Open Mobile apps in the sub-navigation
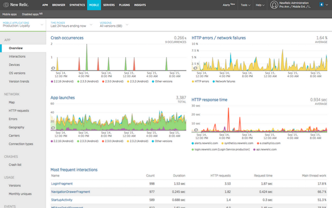The height and width of the screenshot is (208, 332). pos(10,14)
